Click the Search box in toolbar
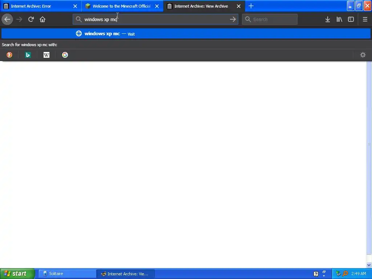Image resolution: width=372 pixels, height=279 pixels. [x=270, y=19]
